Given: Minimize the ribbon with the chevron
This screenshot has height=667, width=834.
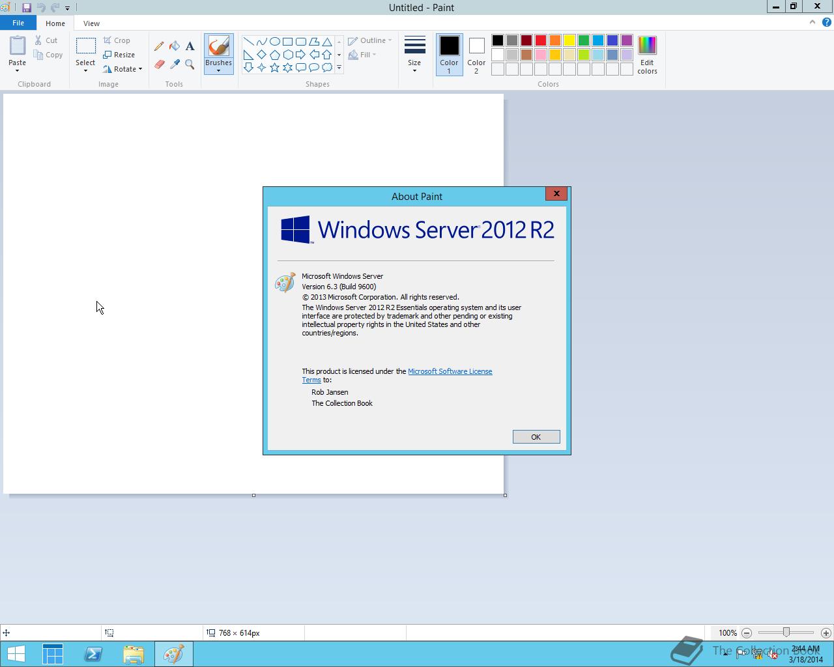Looking at the screenshot, I should (x=812, y=22).
